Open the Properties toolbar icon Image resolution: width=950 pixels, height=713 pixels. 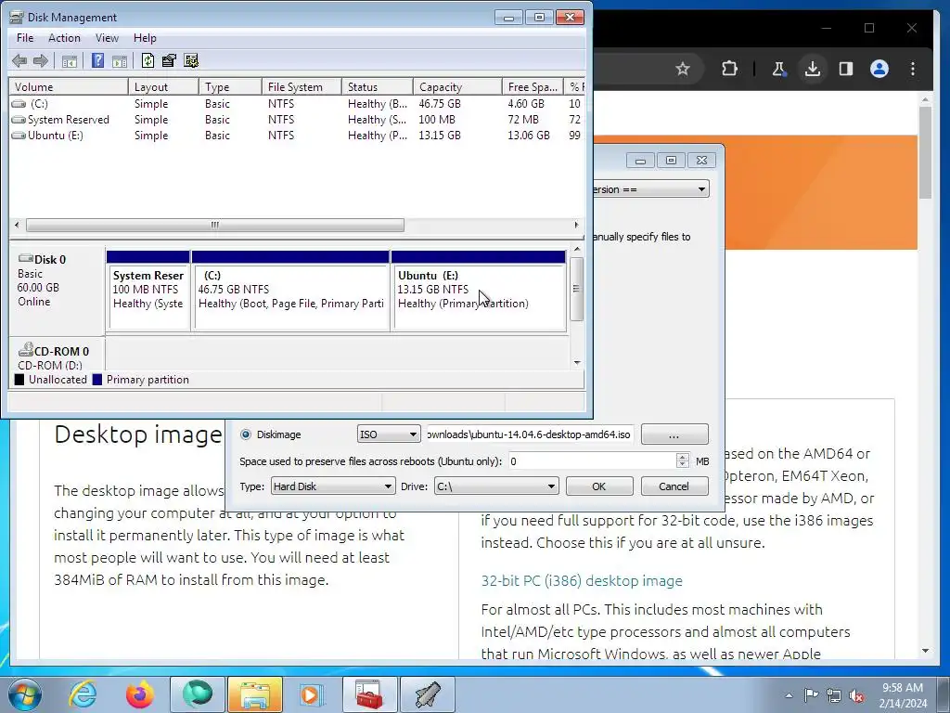169,60
